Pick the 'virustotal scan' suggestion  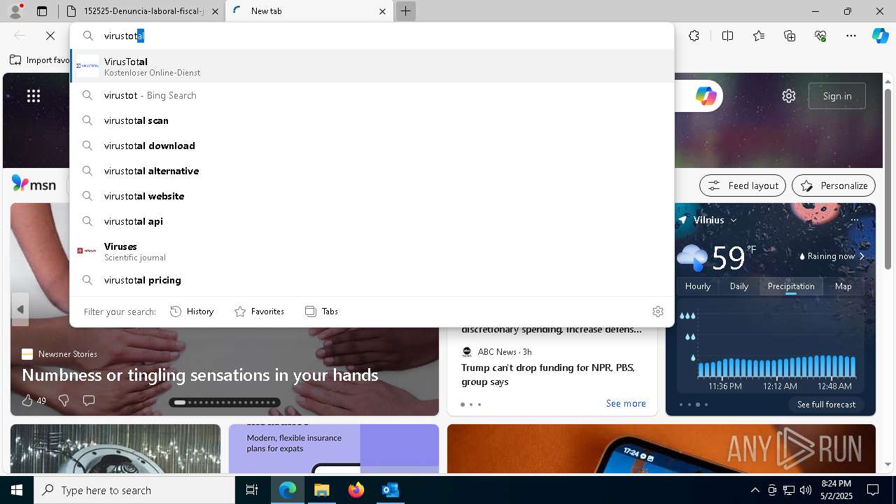point(372,120)
